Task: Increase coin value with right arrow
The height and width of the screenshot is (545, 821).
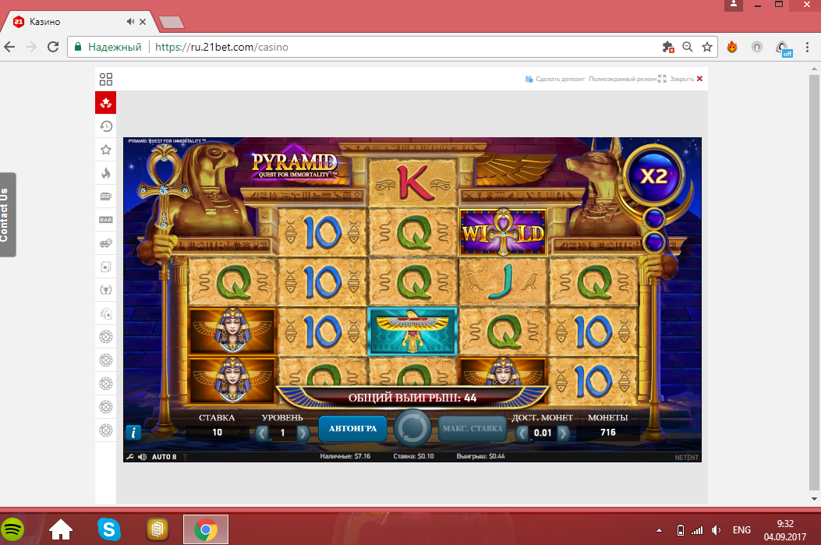Action: click(x=563, y=433)
